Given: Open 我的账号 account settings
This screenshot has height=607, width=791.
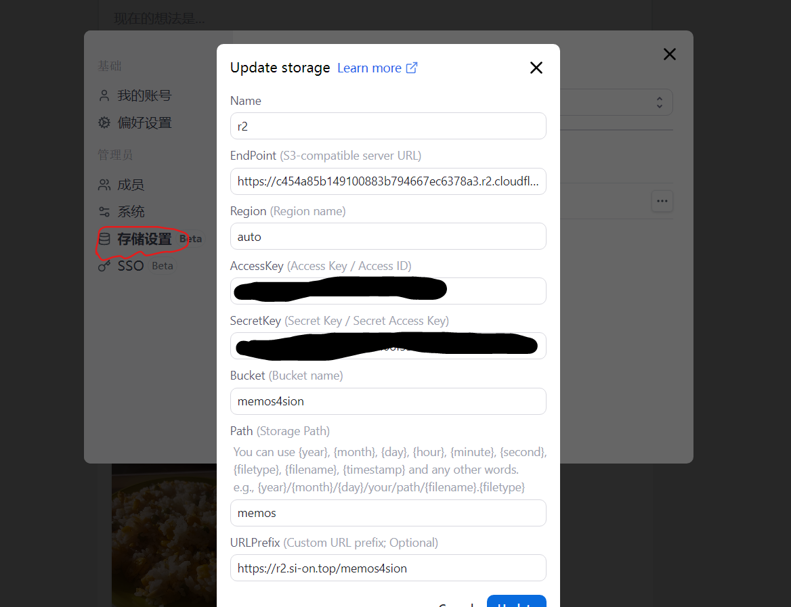Looking at the screenshot, I should pos(144,95).
